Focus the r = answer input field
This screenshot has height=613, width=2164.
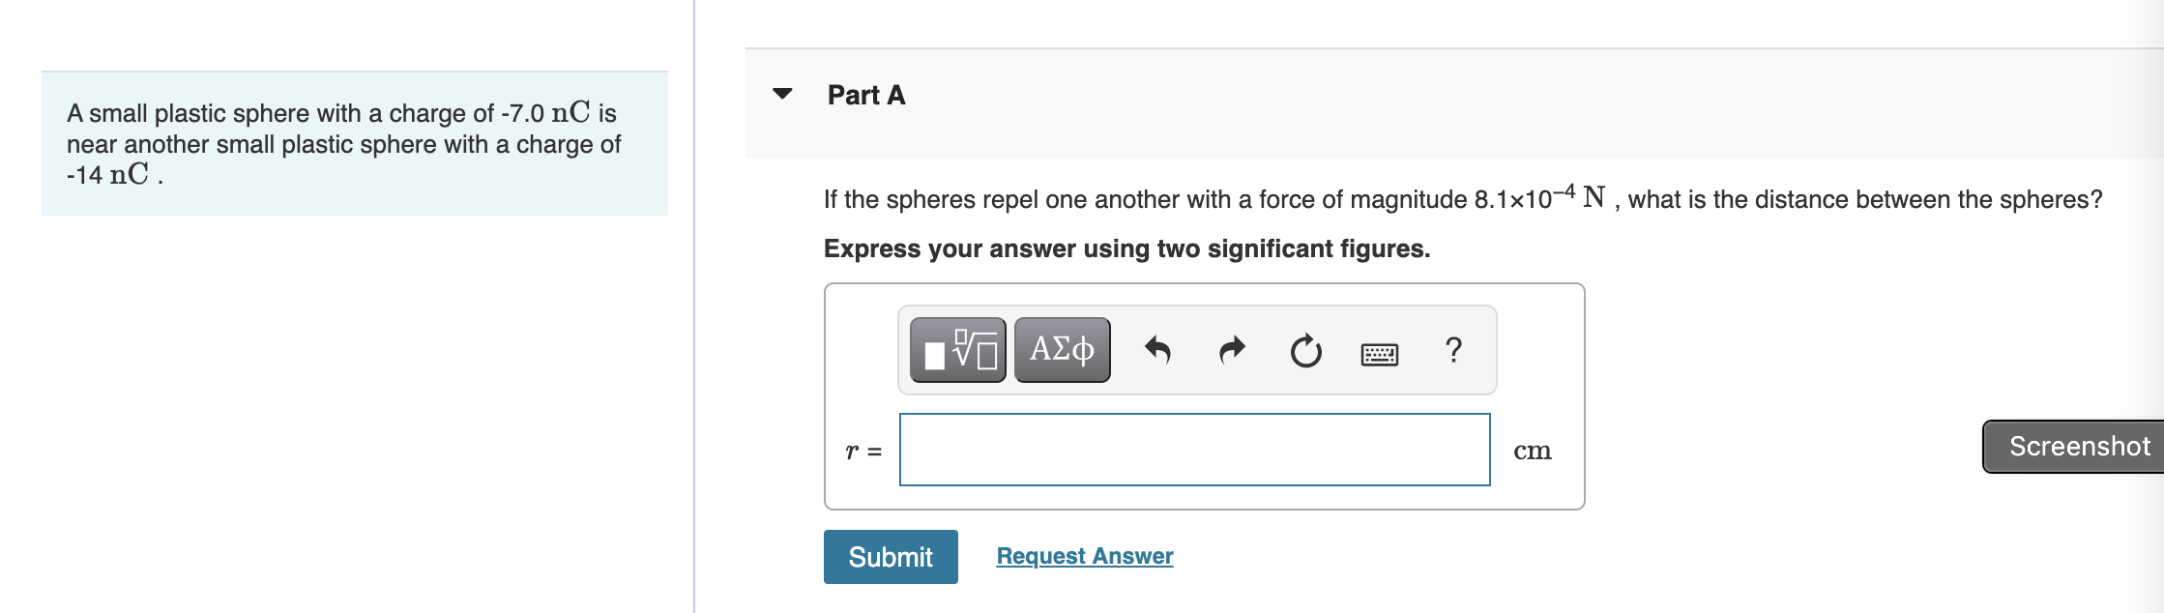tap(1195, 450)
